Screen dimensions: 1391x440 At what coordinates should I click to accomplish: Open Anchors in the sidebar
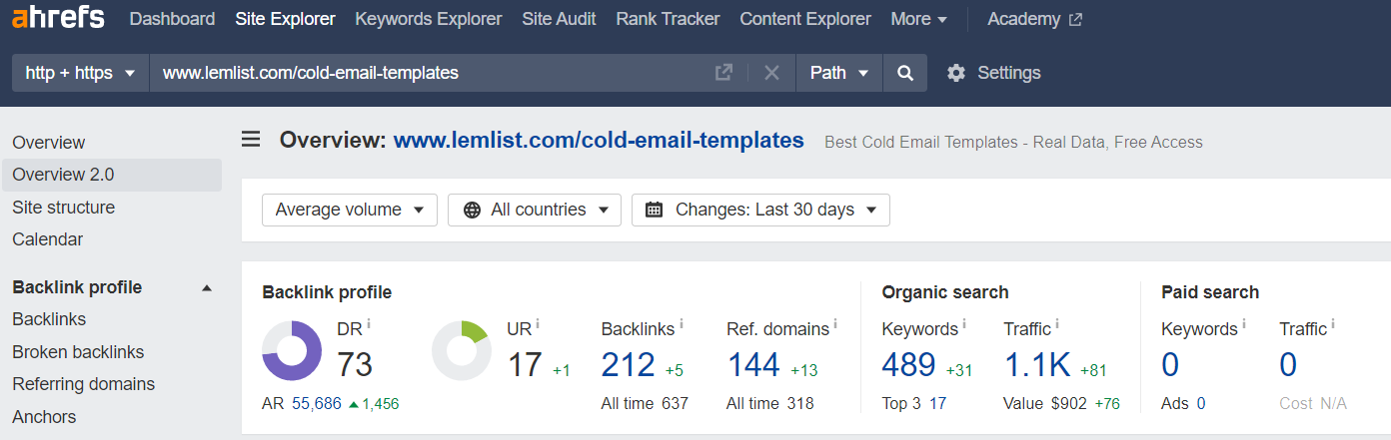click(x=44, y=417)
